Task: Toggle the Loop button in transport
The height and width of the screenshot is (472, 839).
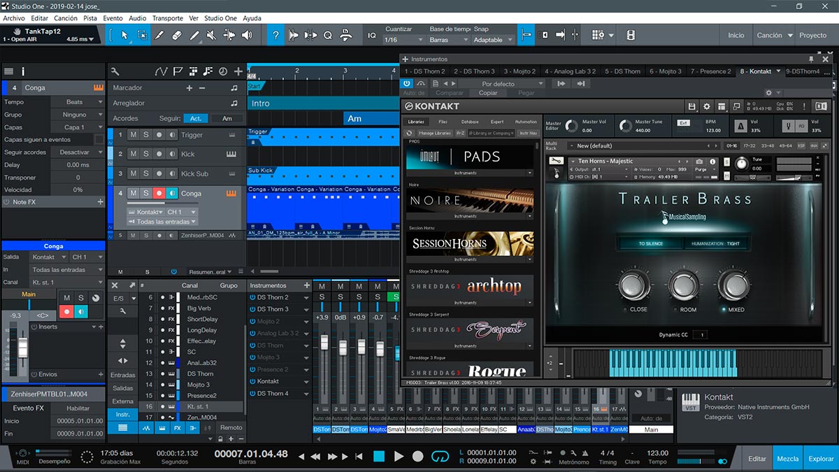Action: pos(440,456)
